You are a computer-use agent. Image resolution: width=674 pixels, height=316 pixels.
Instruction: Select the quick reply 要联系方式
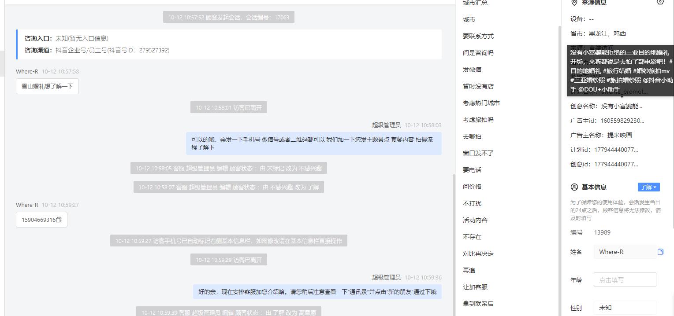[478, 36]
